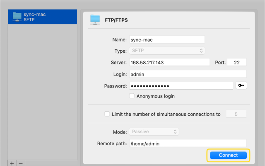Click the folder icon next to the FTP/FTPS heading
The width and height of the screenshot is (265, 166).
[95, 19]
